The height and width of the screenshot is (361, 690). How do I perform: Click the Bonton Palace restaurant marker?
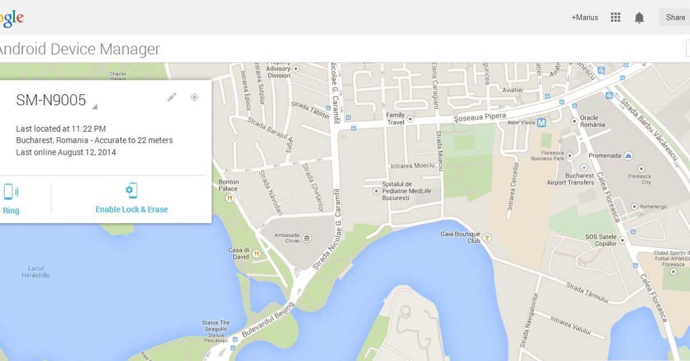(x=229, y=198)
